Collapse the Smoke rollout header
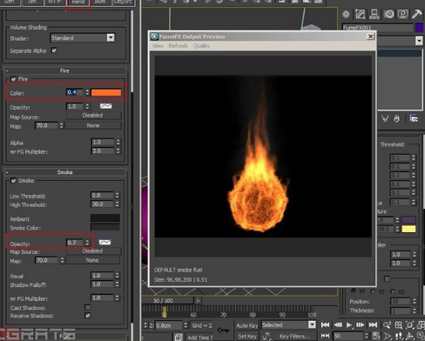Viewport: 425px width, 341px height. pyautogui.click(x=65, y=172)
